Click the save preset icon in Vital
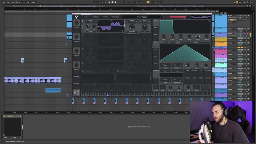 pos(164,17)
